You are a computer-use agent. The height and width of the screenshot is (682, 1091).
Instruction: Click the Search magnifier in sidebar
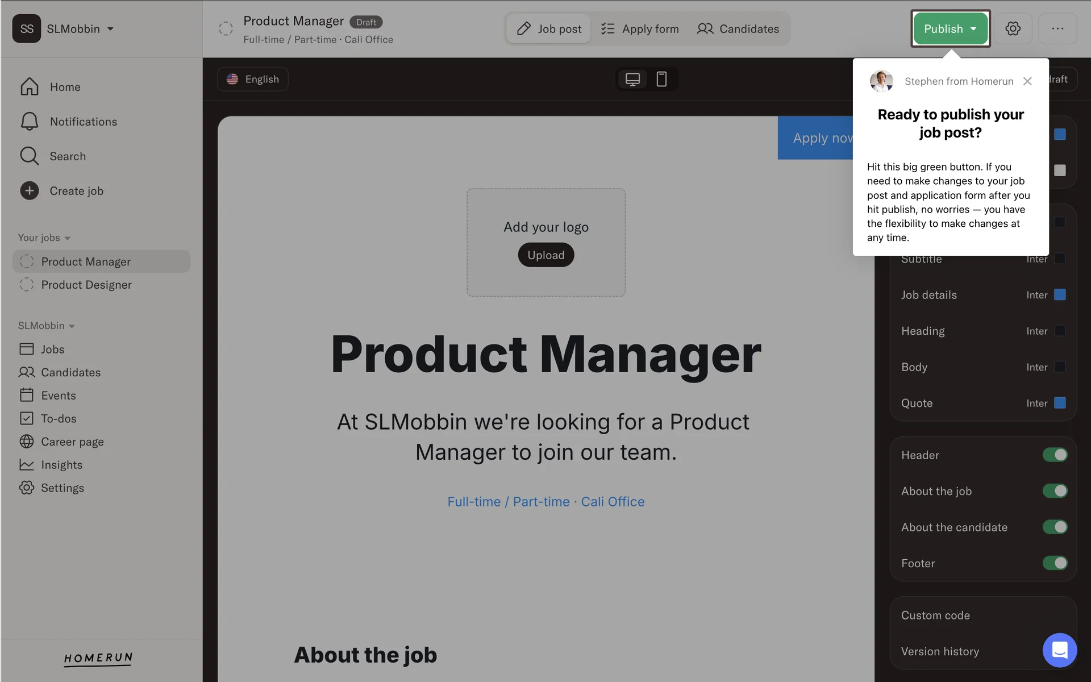click(x=30, y=156)
